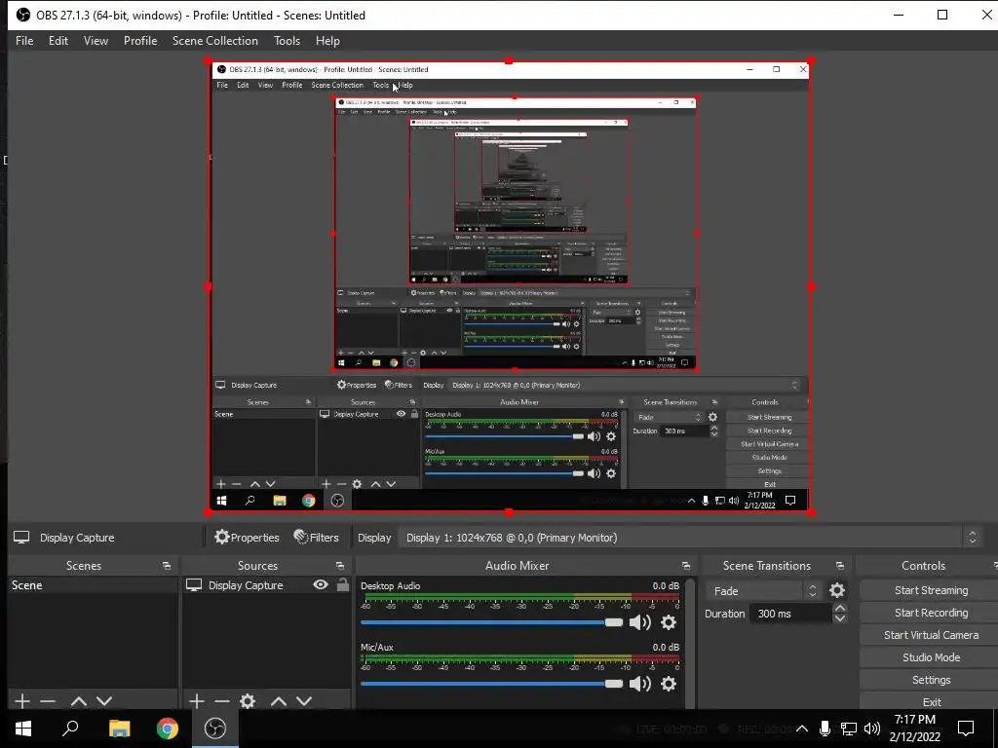
Task: Open the Display selection dropdown
Action: [690, 538]
